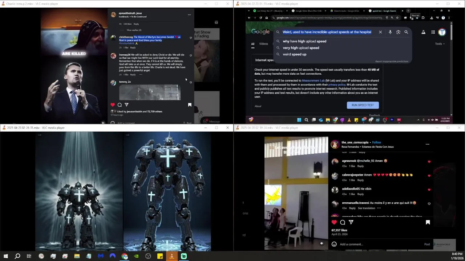Choose suggestion weird speed up

coord(295,54)
